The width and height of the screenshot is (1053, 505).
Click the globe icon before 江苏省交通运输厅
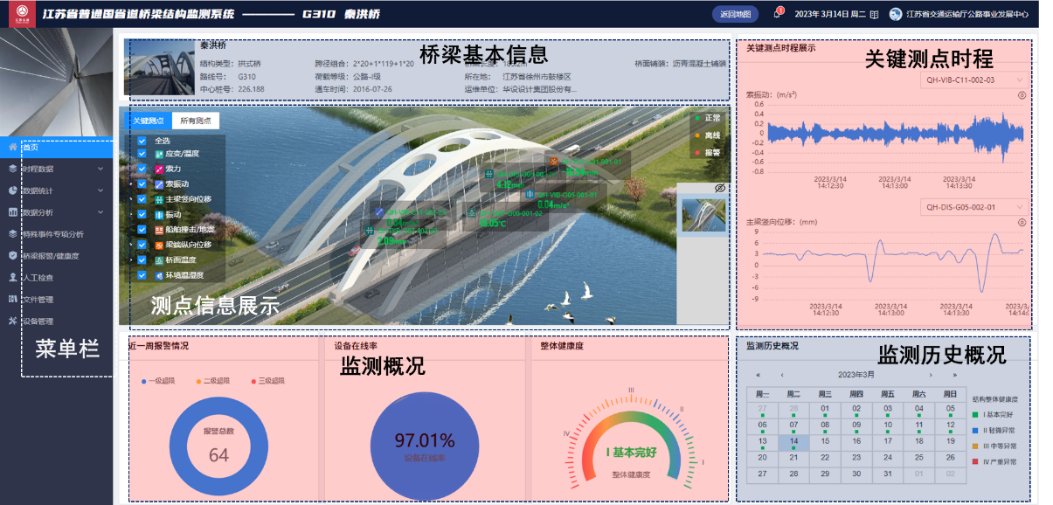pos(896,15)
